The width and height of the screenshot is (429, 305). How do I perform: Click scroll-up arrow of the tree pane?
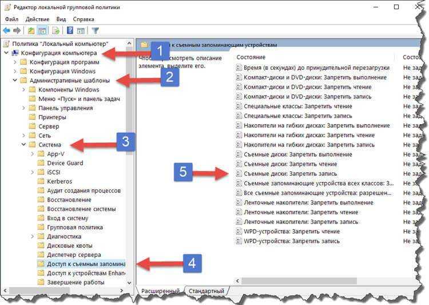tap(129, 43)
